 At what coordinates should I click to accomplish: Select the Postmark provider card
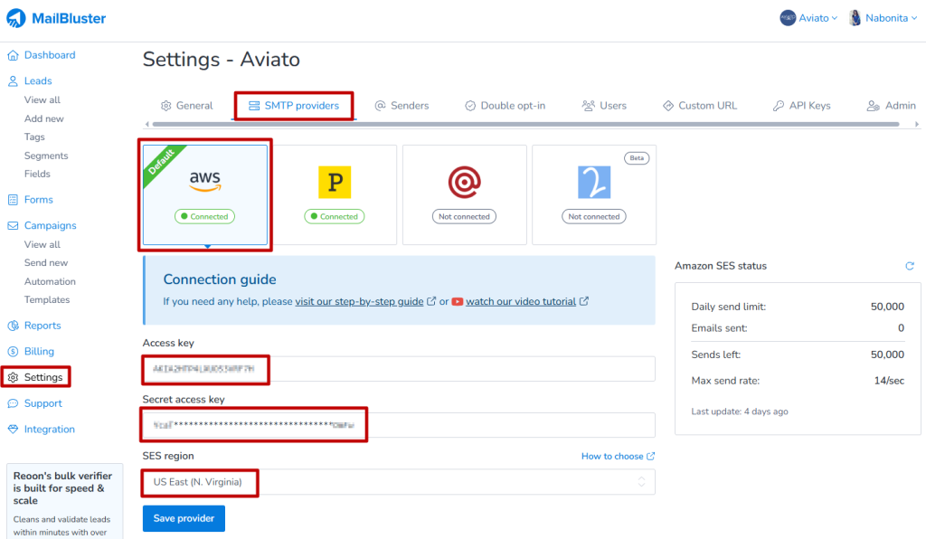pyautogui.click(x=335, y=194)
